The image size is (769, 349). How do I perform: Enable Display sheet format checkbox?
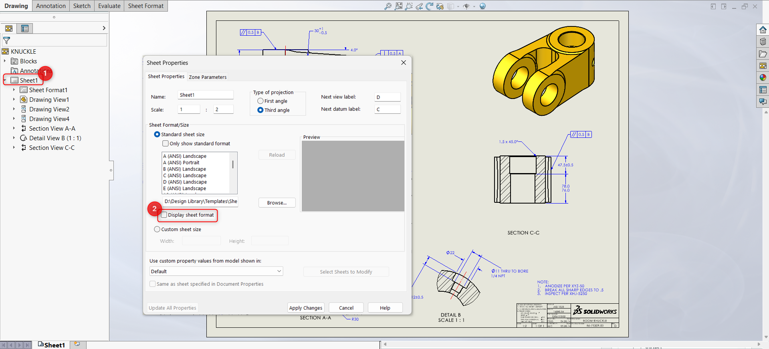pos(164,215)
